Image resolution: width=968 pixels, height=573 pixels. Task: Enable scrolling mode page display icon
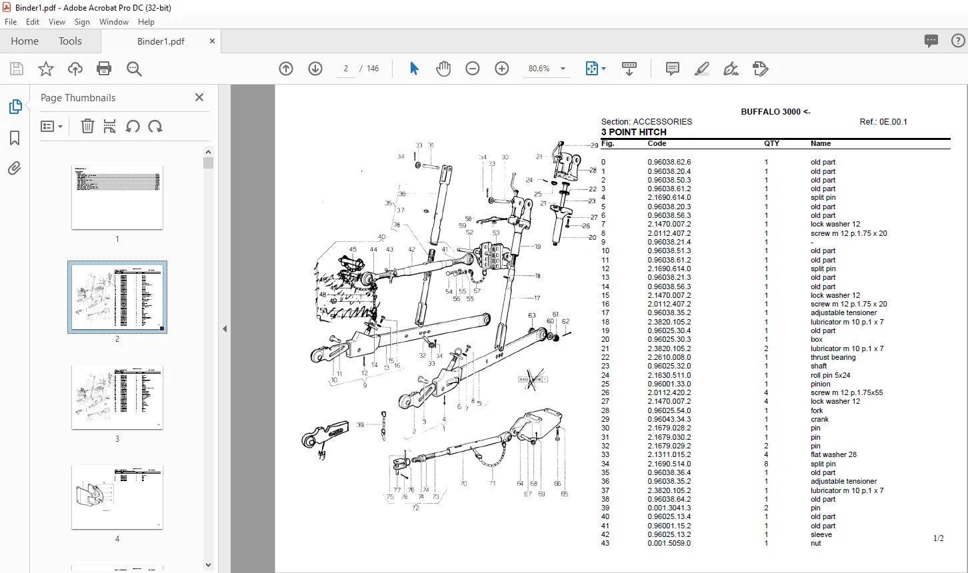click(629, 69)
